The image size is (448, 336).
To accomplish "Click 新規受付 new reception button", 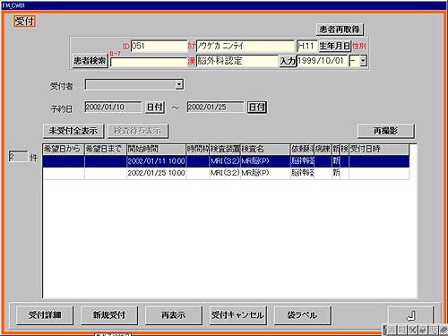I will point(109,315).
